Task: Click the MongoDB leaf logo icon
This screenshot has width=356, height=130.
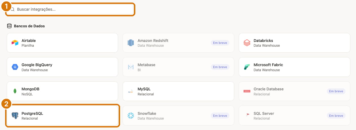Action: (15, 91)
